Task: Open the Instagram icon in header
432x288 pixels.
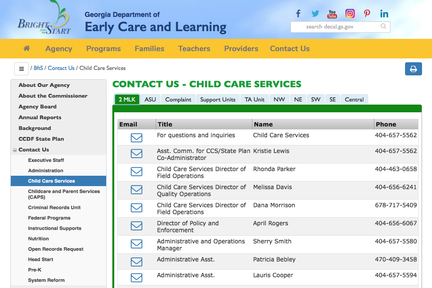Action: point(350,13)
